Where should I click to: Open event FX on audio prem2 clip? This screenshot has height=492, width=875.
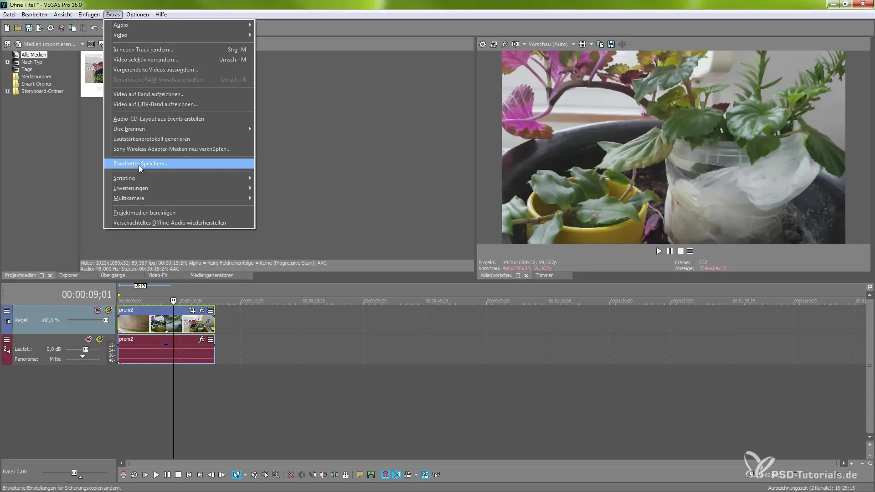click(x=201, y=339)
